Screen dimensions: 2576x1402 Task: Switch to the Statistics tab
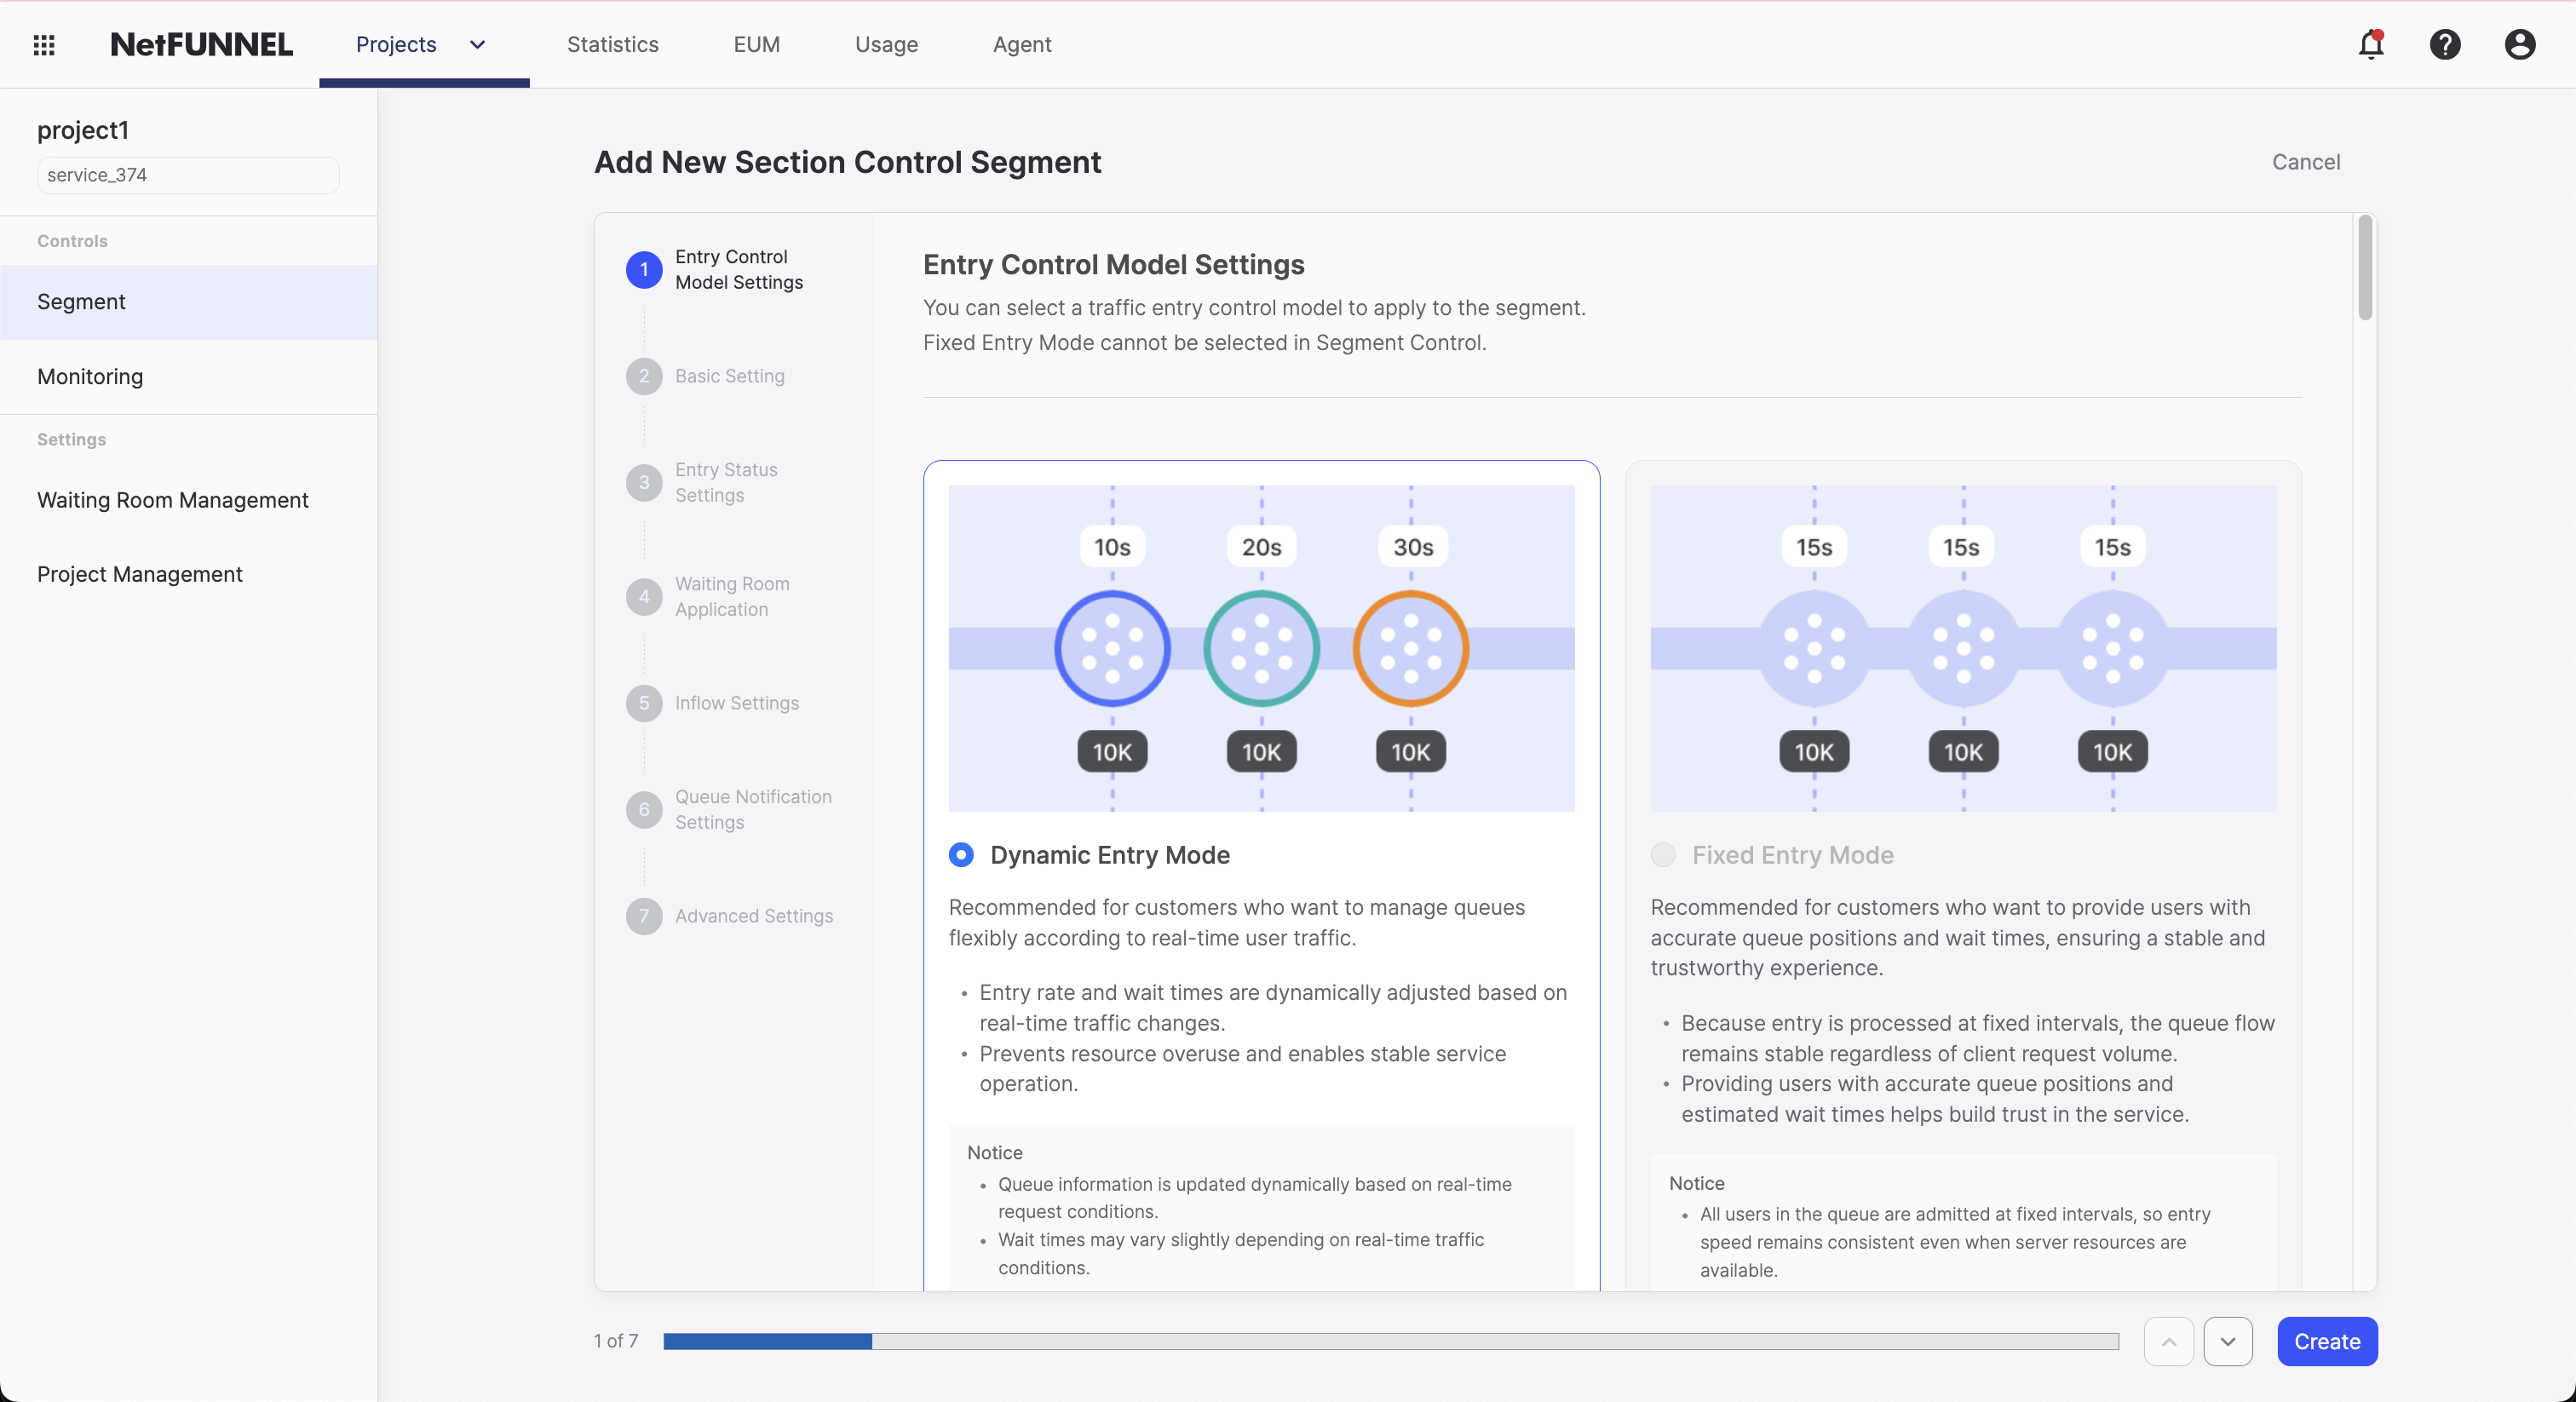(x=612, y=44)
